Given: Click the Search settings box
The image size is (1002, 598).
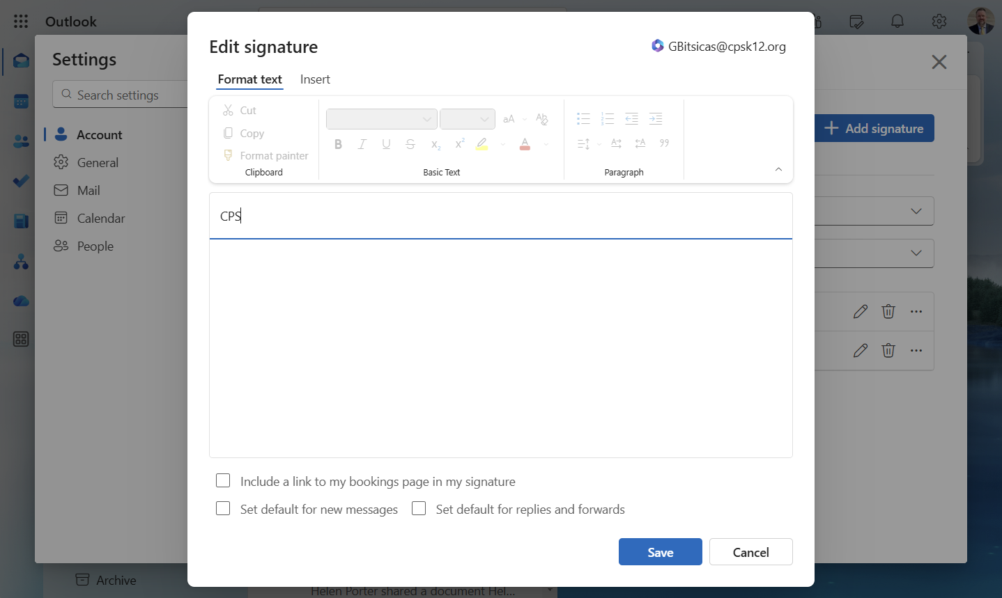Looking at the screenshot, I should [x=121, y=95].
